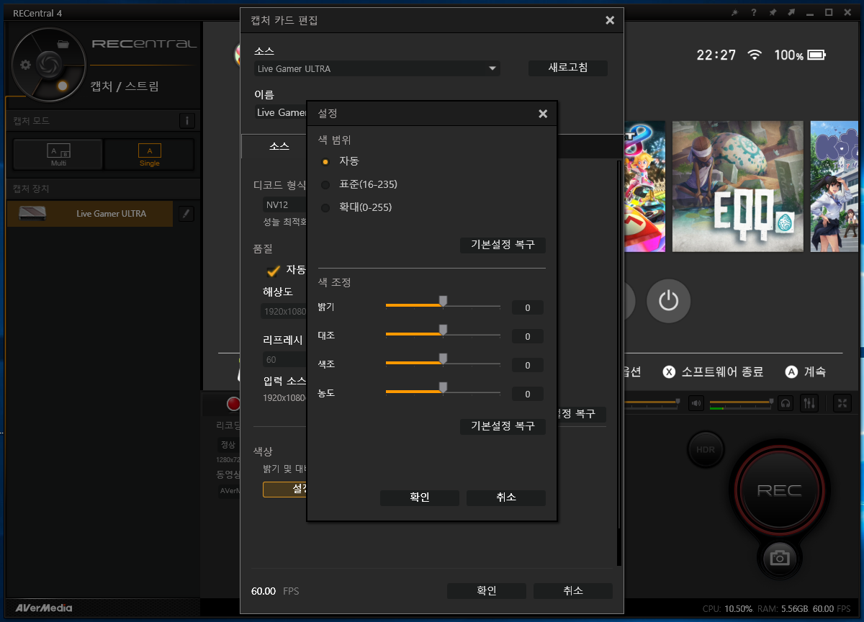Adjust the 대조 contrast slider
The height and width of the screenshot is (622, 864).
click(443, 335)
